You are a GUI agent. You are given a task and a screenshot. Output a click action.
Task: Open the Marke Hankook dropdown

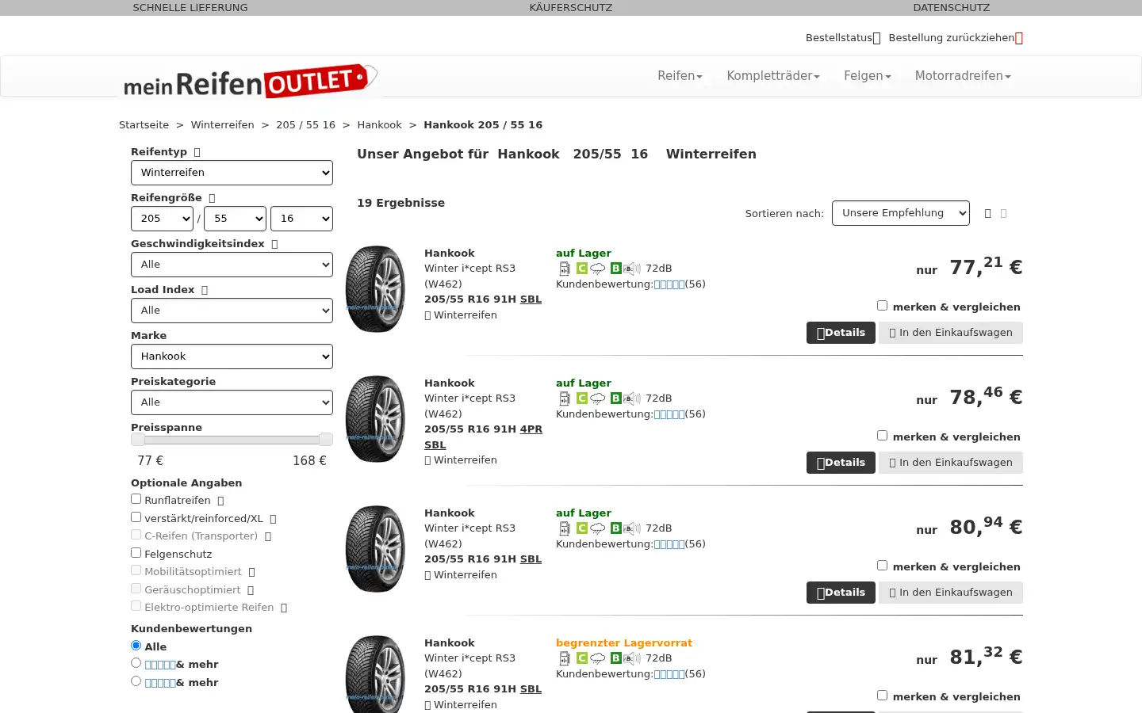click(x=232, y=356)
